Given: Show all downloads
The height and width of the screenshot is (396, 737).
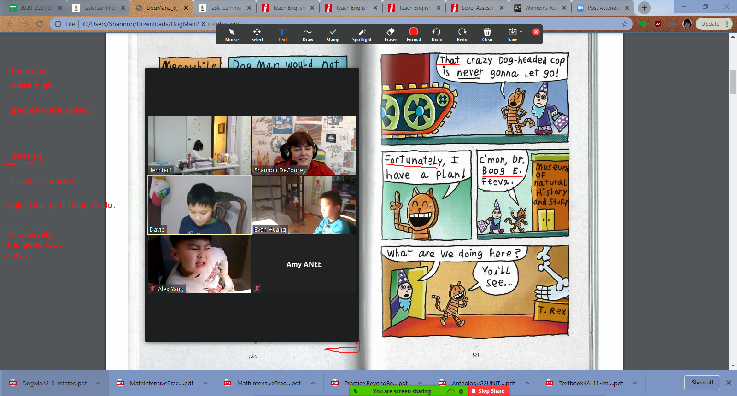Looking at the screenshot, I should pyautogui.click(x=702, y=383).
